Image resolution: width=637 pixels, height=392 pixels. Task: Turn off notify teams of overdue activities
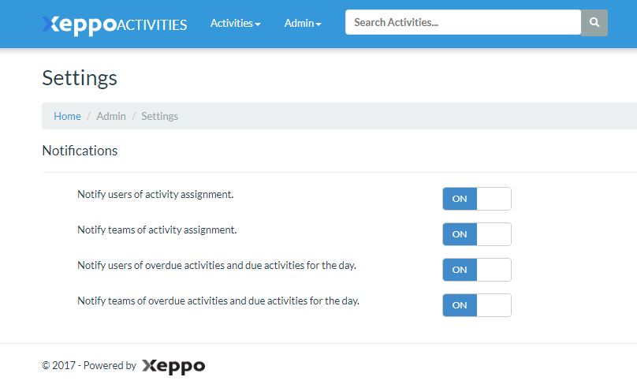click(476, 305)
